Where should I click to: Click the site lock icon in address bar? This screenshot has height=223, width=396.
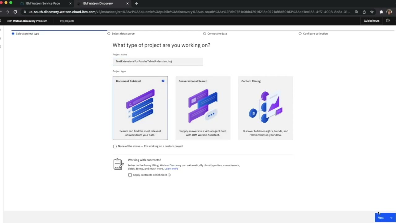click(x=24, y=12)
